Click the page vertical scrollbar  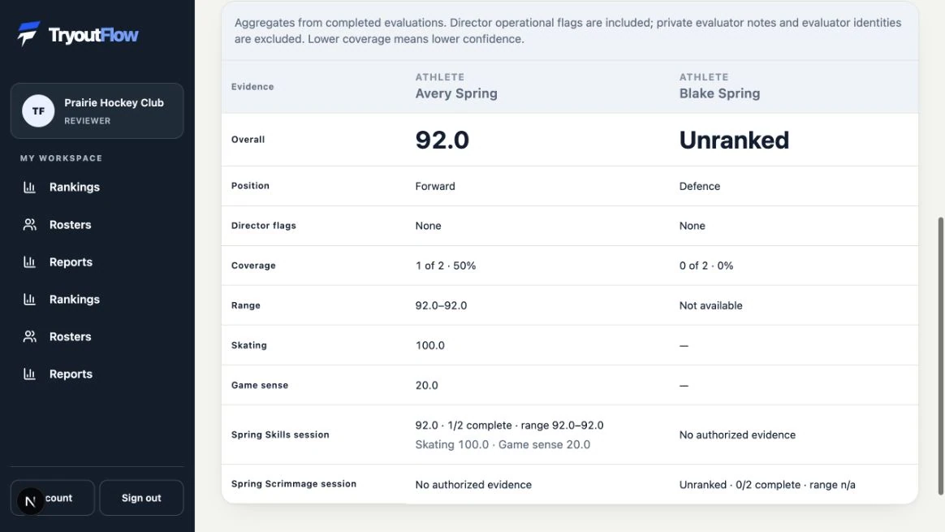pyautogui.click(x=940, y=356)
